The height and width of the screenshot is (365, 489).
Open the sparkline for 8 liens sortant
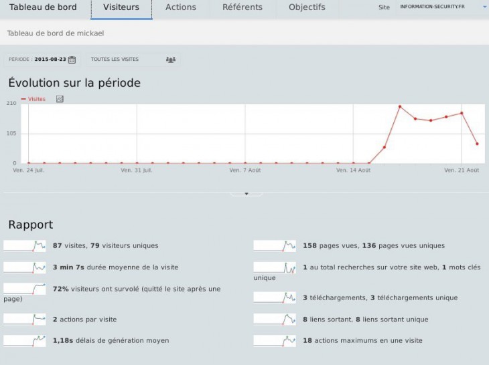pos(275,320)
